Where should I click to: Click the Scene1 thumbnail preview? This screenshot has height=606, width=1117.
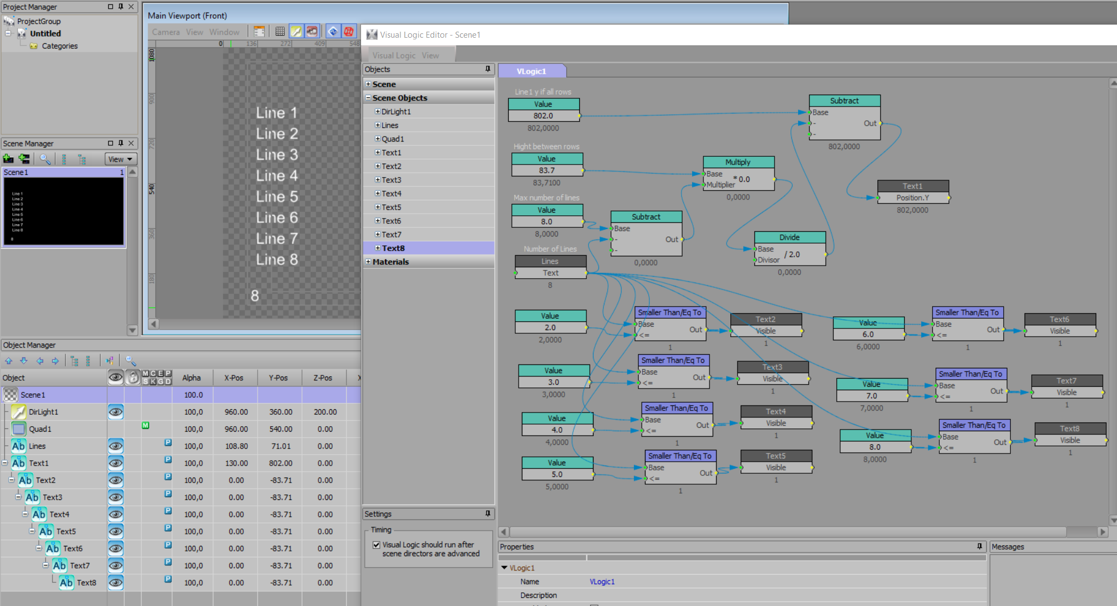[x=64, y=211]
